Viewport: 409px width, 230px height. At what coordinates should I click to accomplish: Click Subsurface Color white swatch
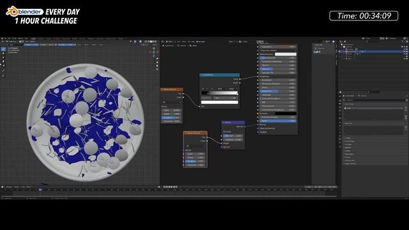point(286,54)
